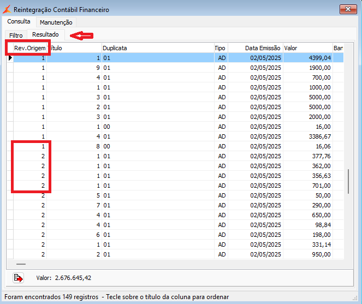Click the row indicator arrow on first row
The image size is (362, 304).
click(x=10, y=58)
